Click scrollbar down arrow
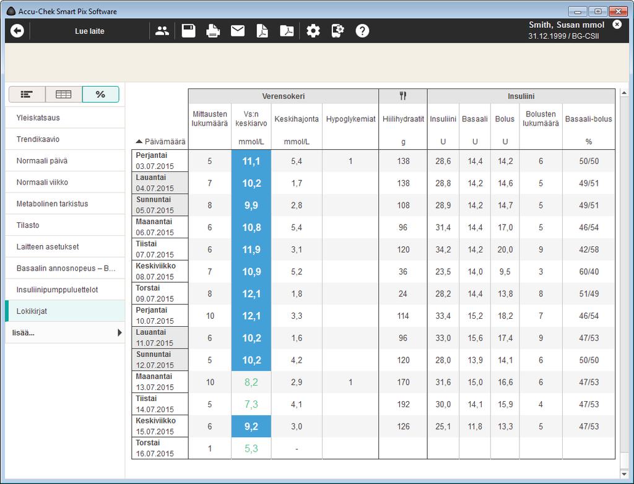 624,474
